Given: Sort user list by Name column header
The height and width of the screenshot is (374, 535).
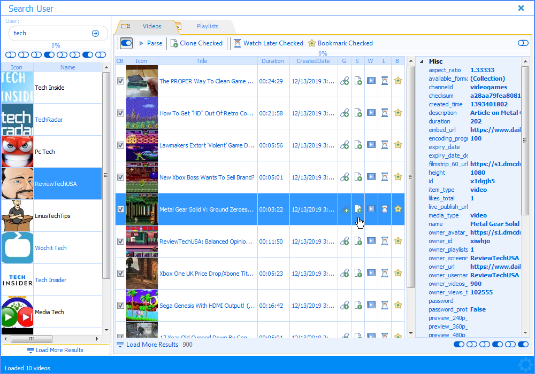Looking at the screenshot, I should pyautogui.click(x=67, y=67).
